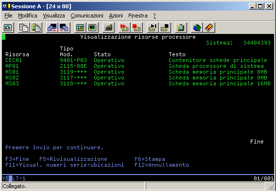Click the clipboard viewer toolbar icon
Screen dimensions: 276x191
181,28
